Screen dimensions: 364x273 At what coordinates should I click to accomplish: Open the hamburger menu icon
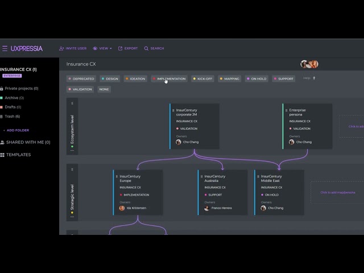(5, 48)
